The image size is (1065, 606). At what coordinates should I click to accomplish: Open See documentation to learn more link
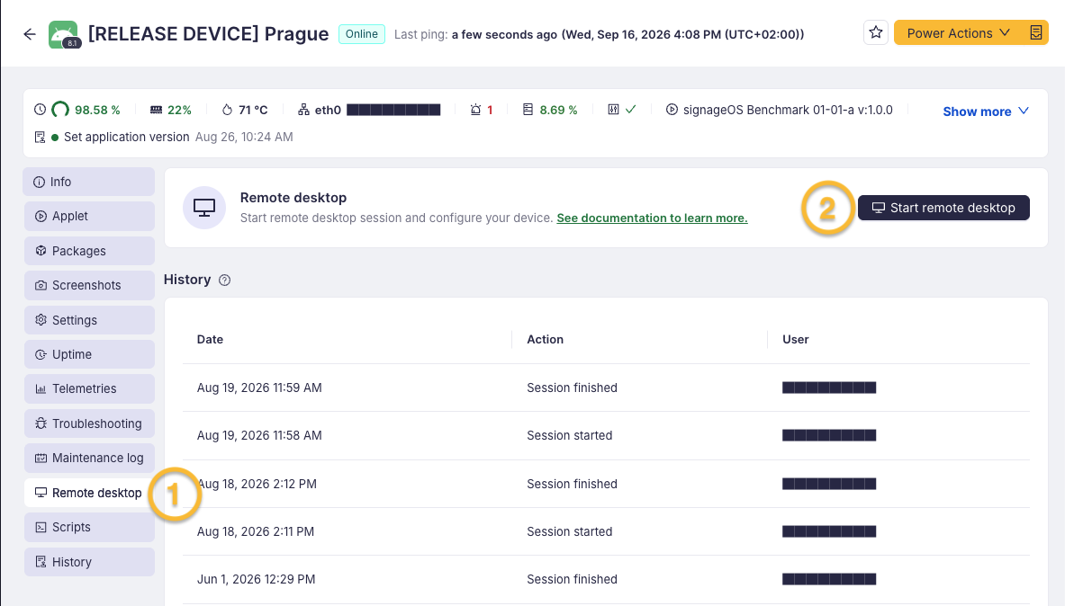652,218
